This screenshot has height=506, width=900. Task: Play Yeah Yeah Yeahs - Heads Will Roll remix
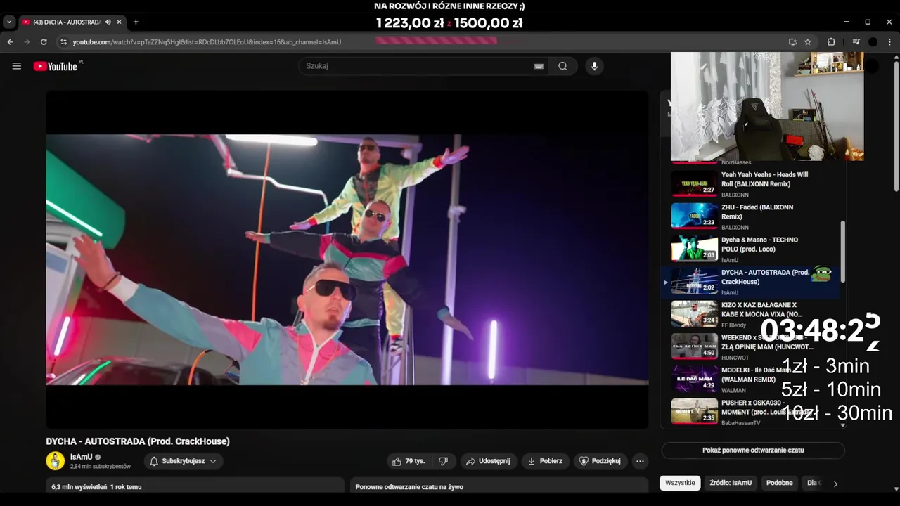click(x=752, y=184)
